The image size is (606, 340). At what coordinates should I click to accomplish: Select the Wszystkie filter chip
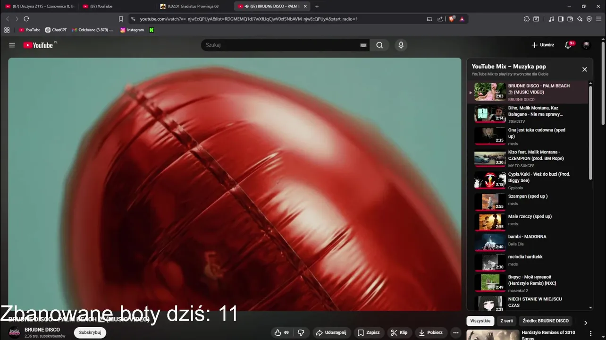pyautogui.click(x=480, y=321)
